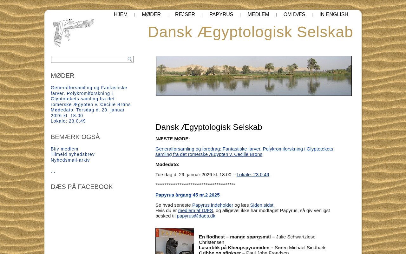
Task: Click the papyrus@daes.dk email link
Action: 196,216
